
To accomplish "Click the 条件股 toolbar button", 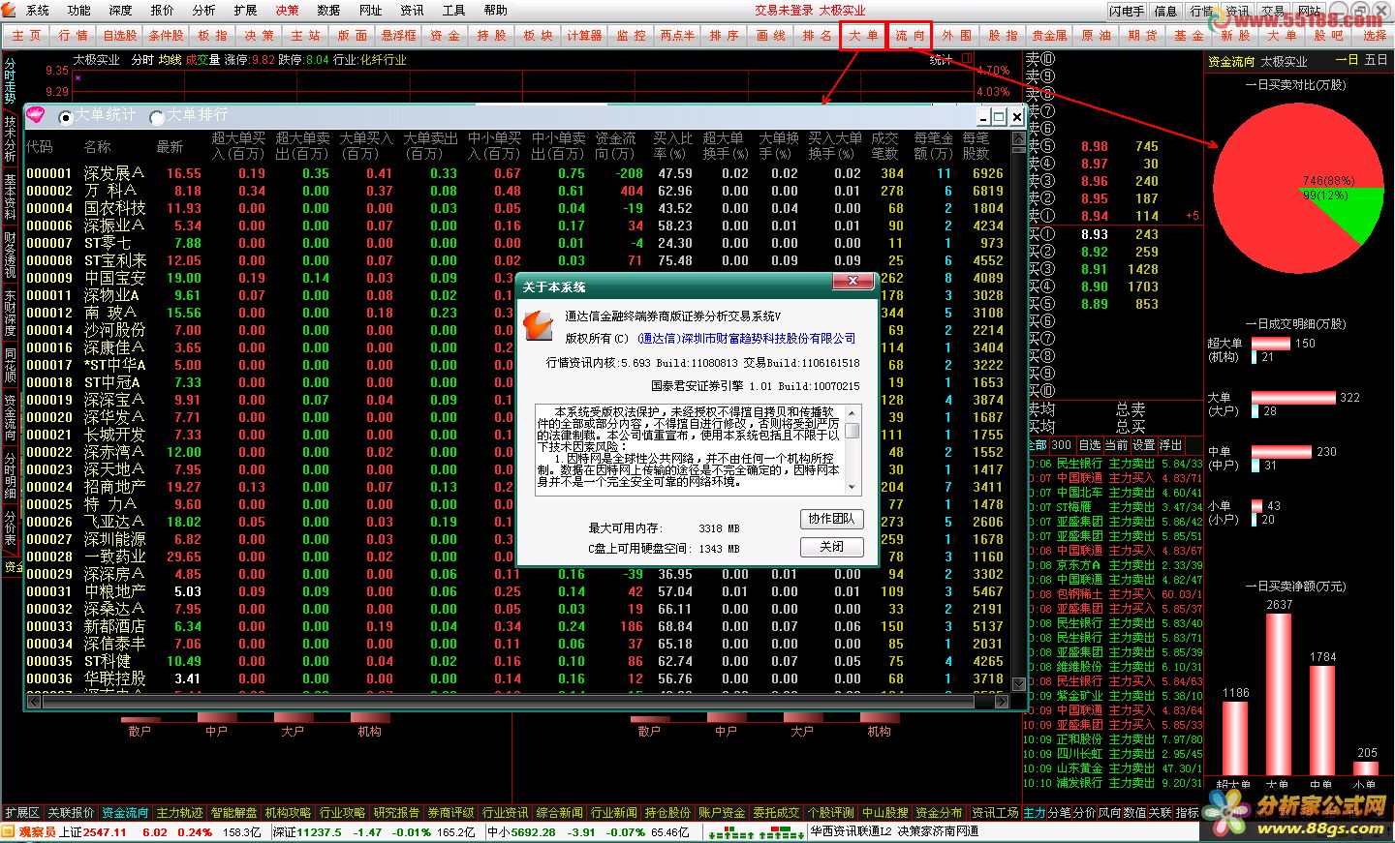I will coord(166,36).
